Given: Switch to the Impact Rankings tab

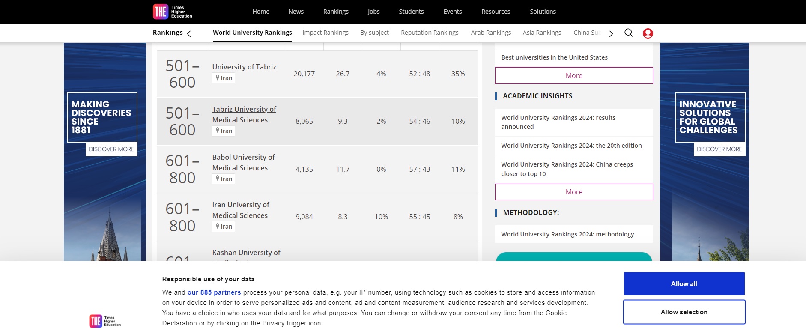Looking at the screenshot, I should coord(325,33).
